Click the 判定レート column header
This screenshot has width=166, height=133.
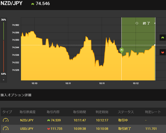tap(153, 112)
